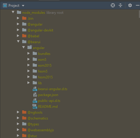
Task: Click the esm5 folder icon
Action: [35, 59]
